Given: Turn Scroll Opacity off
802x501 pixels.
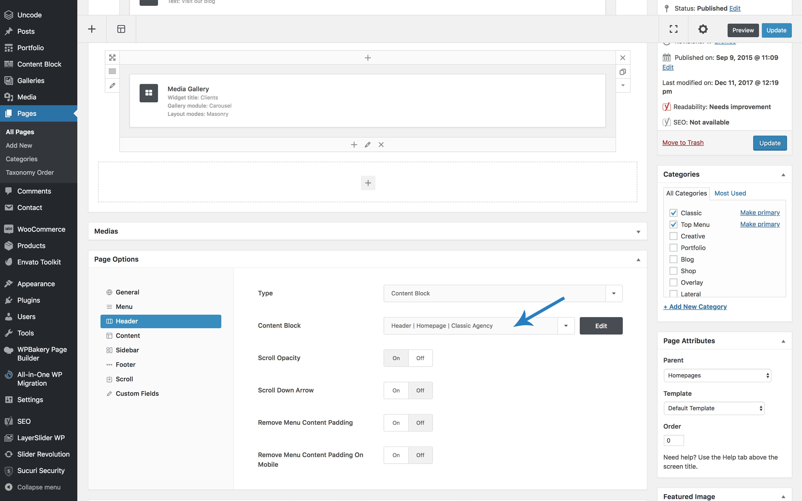Looking at the screenshot, I should coord(420,358).
